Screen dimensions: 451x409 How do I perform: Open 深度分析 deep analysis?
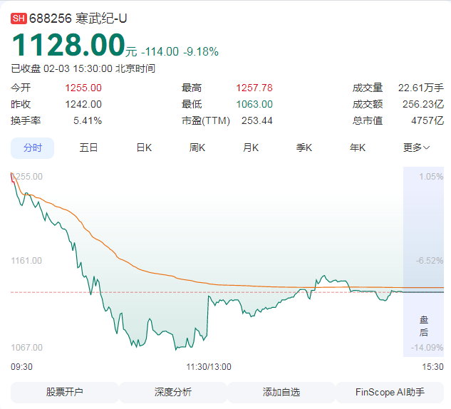172,392
